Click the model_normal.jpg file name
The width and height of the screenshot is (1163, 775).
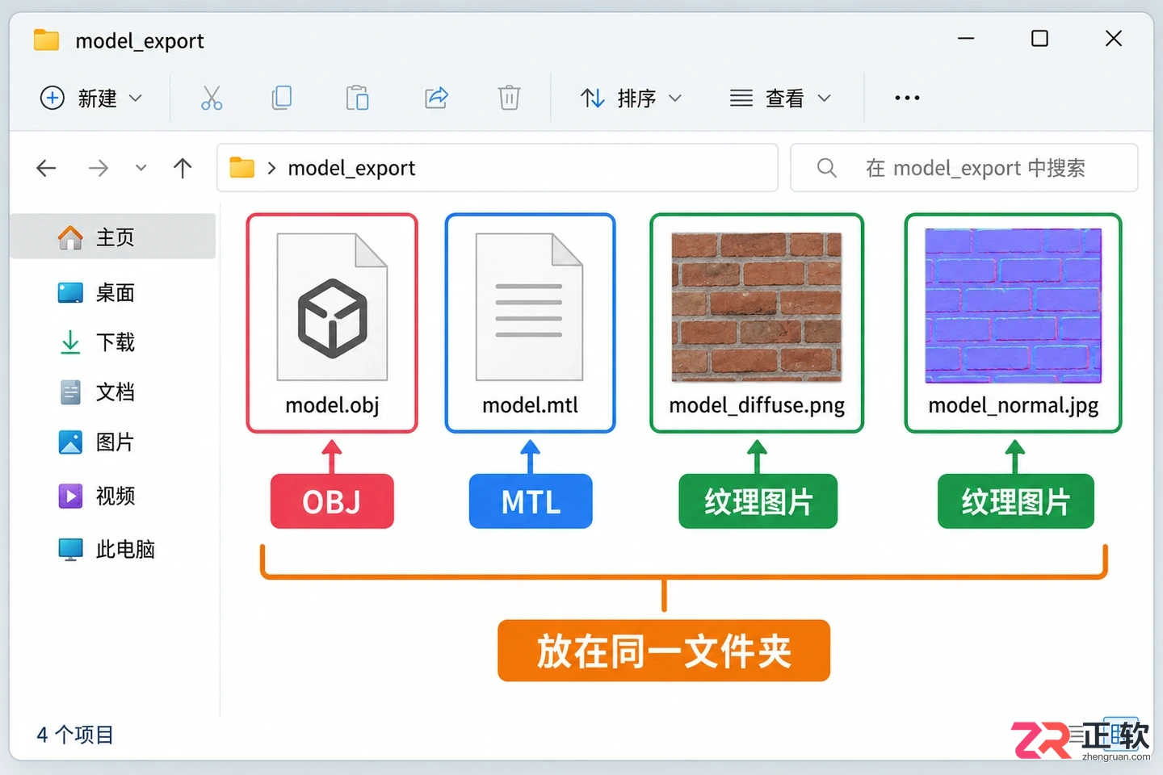1013,405
